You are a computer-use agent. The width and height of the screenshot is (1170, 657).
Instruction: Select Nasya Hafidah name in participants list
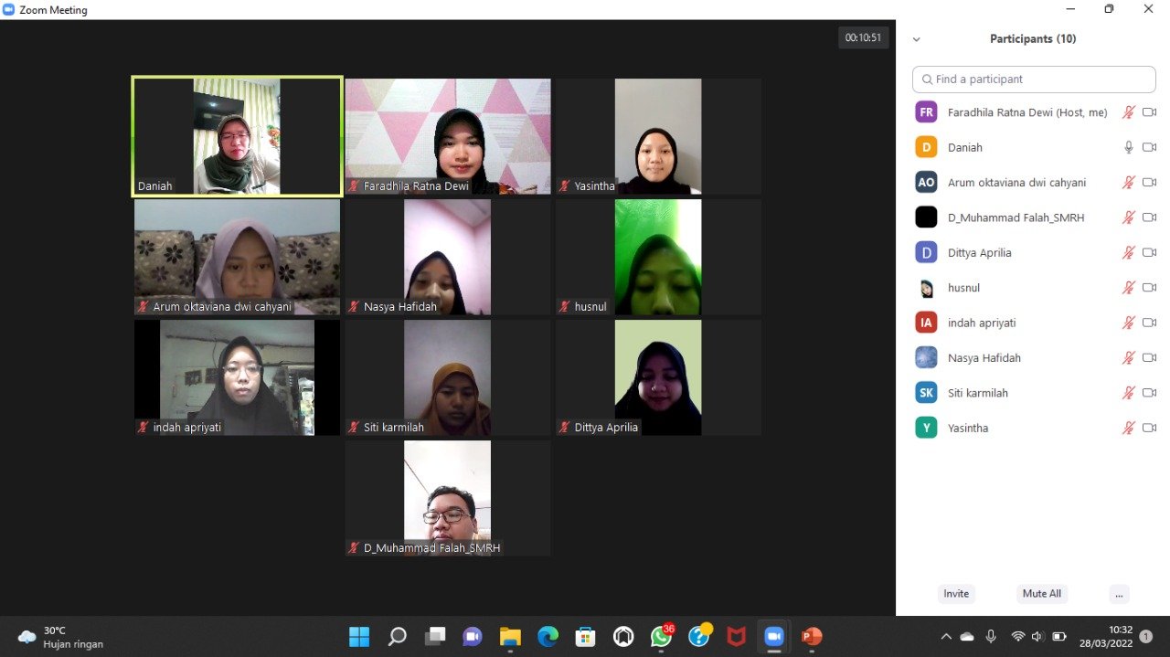click(984, 358)
